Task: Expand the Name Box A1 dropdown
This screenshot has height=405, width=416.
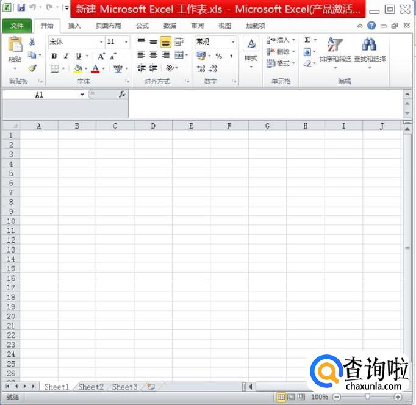Action: click(x=82, y=95)
